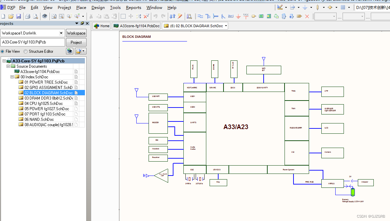Click the Cut icon in the toolbar
This screenshot has height=221, width=390.
[x=92, y=16]
